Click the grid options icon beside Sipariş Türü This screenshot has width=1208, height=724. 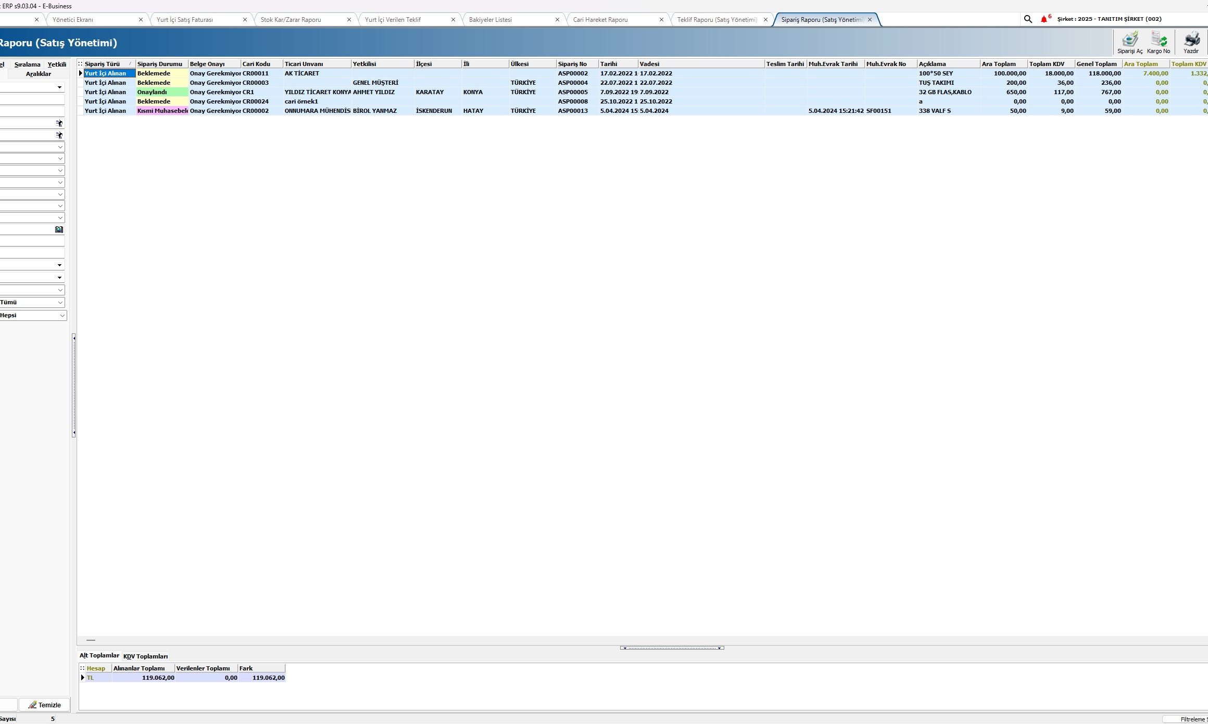[x=81, y=64]
